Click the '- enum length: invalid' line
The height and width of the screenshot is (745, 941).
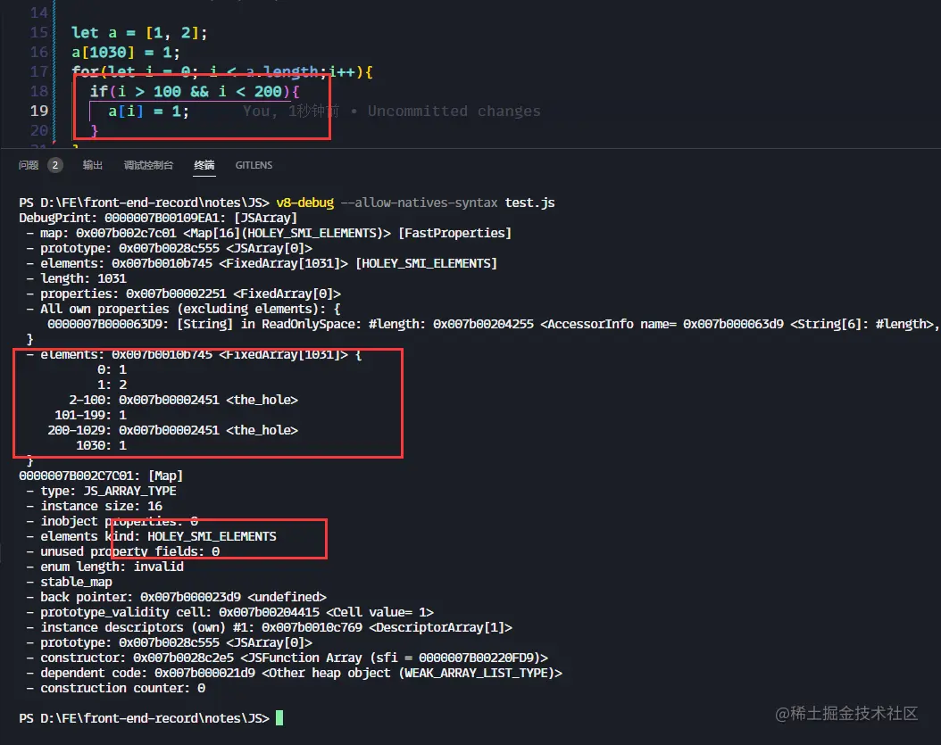click(105, 567)
